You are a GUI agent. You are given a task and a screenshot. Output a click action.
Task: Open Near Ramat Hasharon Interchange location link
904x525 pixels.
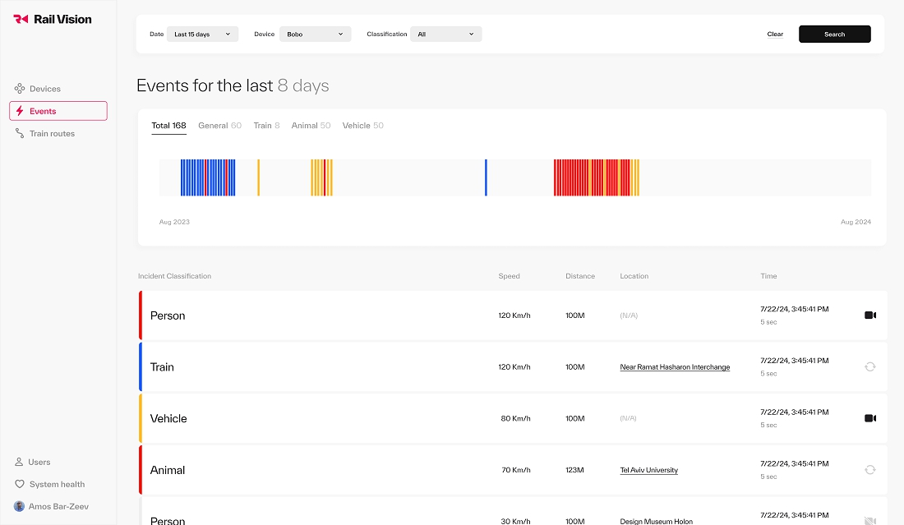[x=675, y=367]
